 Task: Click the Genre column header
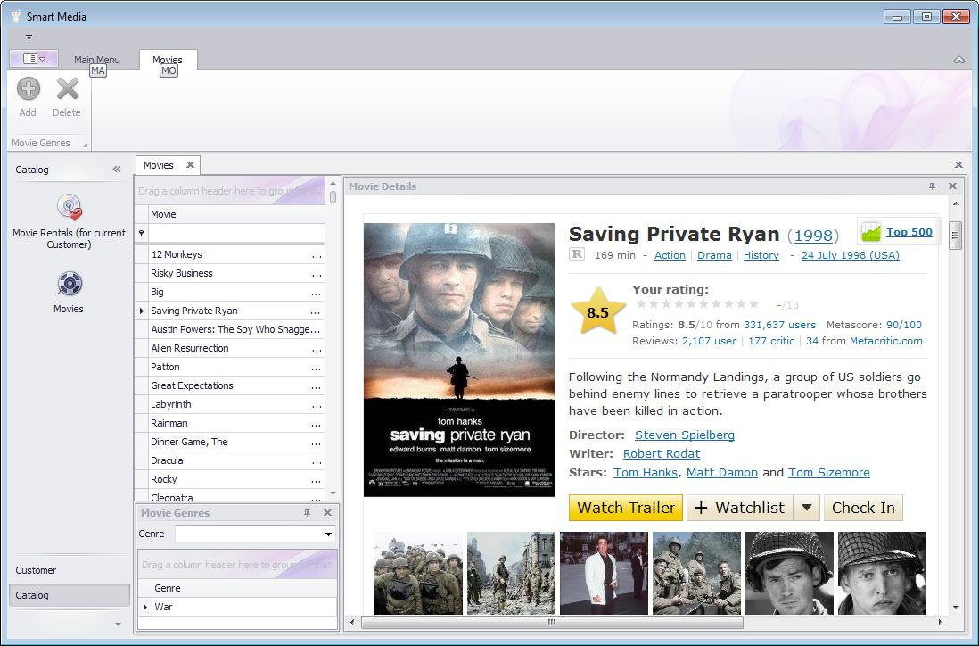[244, 588]
